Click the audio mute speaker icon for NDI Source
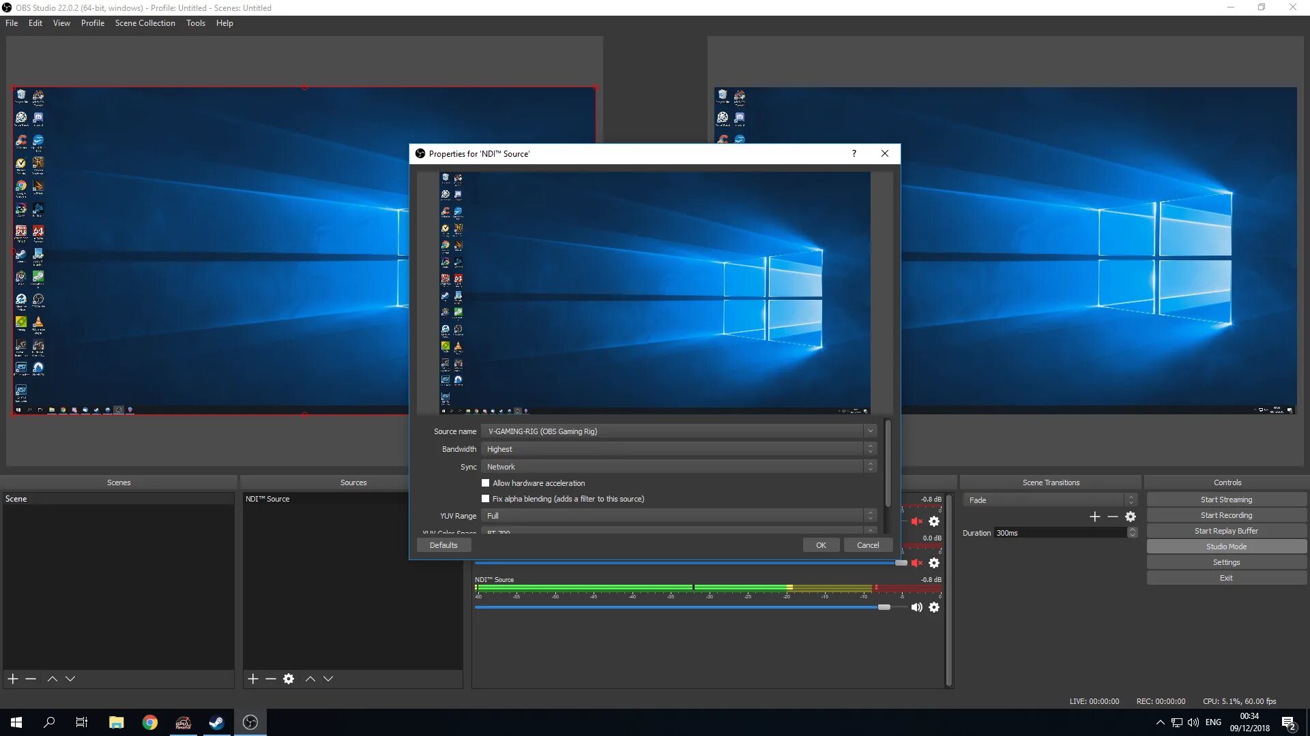Screen dimensions: 1310x736 click(916, 607)
